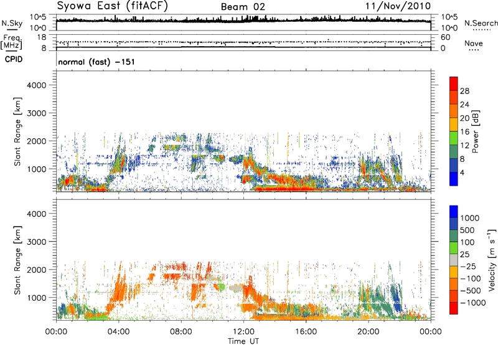This screenshot has width=498, height=345.
Task: Click the 'Freq. [MHz]' axis label
Action: (x=12, y=42)
